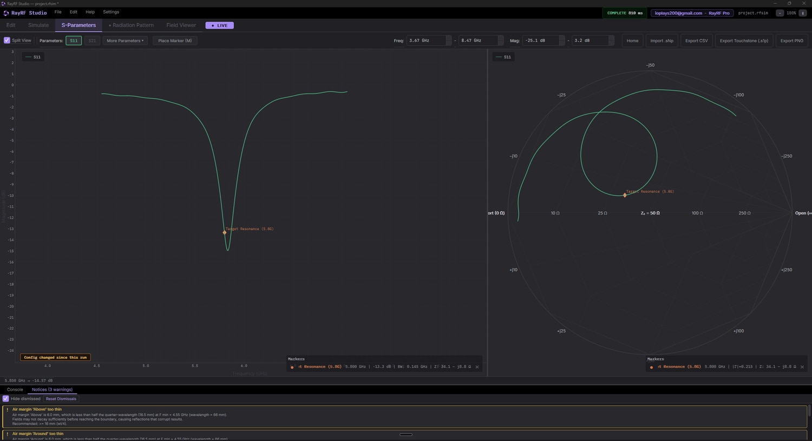Switch to the Simulate tab
This screenshot has height=441, width=812.
38,25
